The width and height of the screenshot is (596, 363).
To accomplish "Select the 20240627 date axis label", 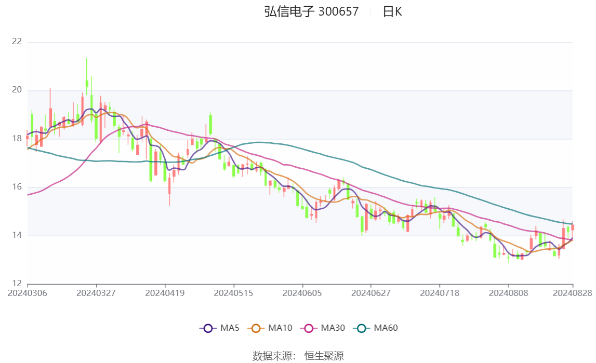I will 371,293.
